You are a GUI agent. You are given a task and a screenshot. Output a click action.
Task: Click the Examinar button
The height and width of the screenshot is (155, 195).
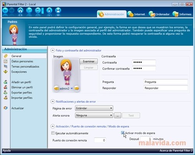89,61
